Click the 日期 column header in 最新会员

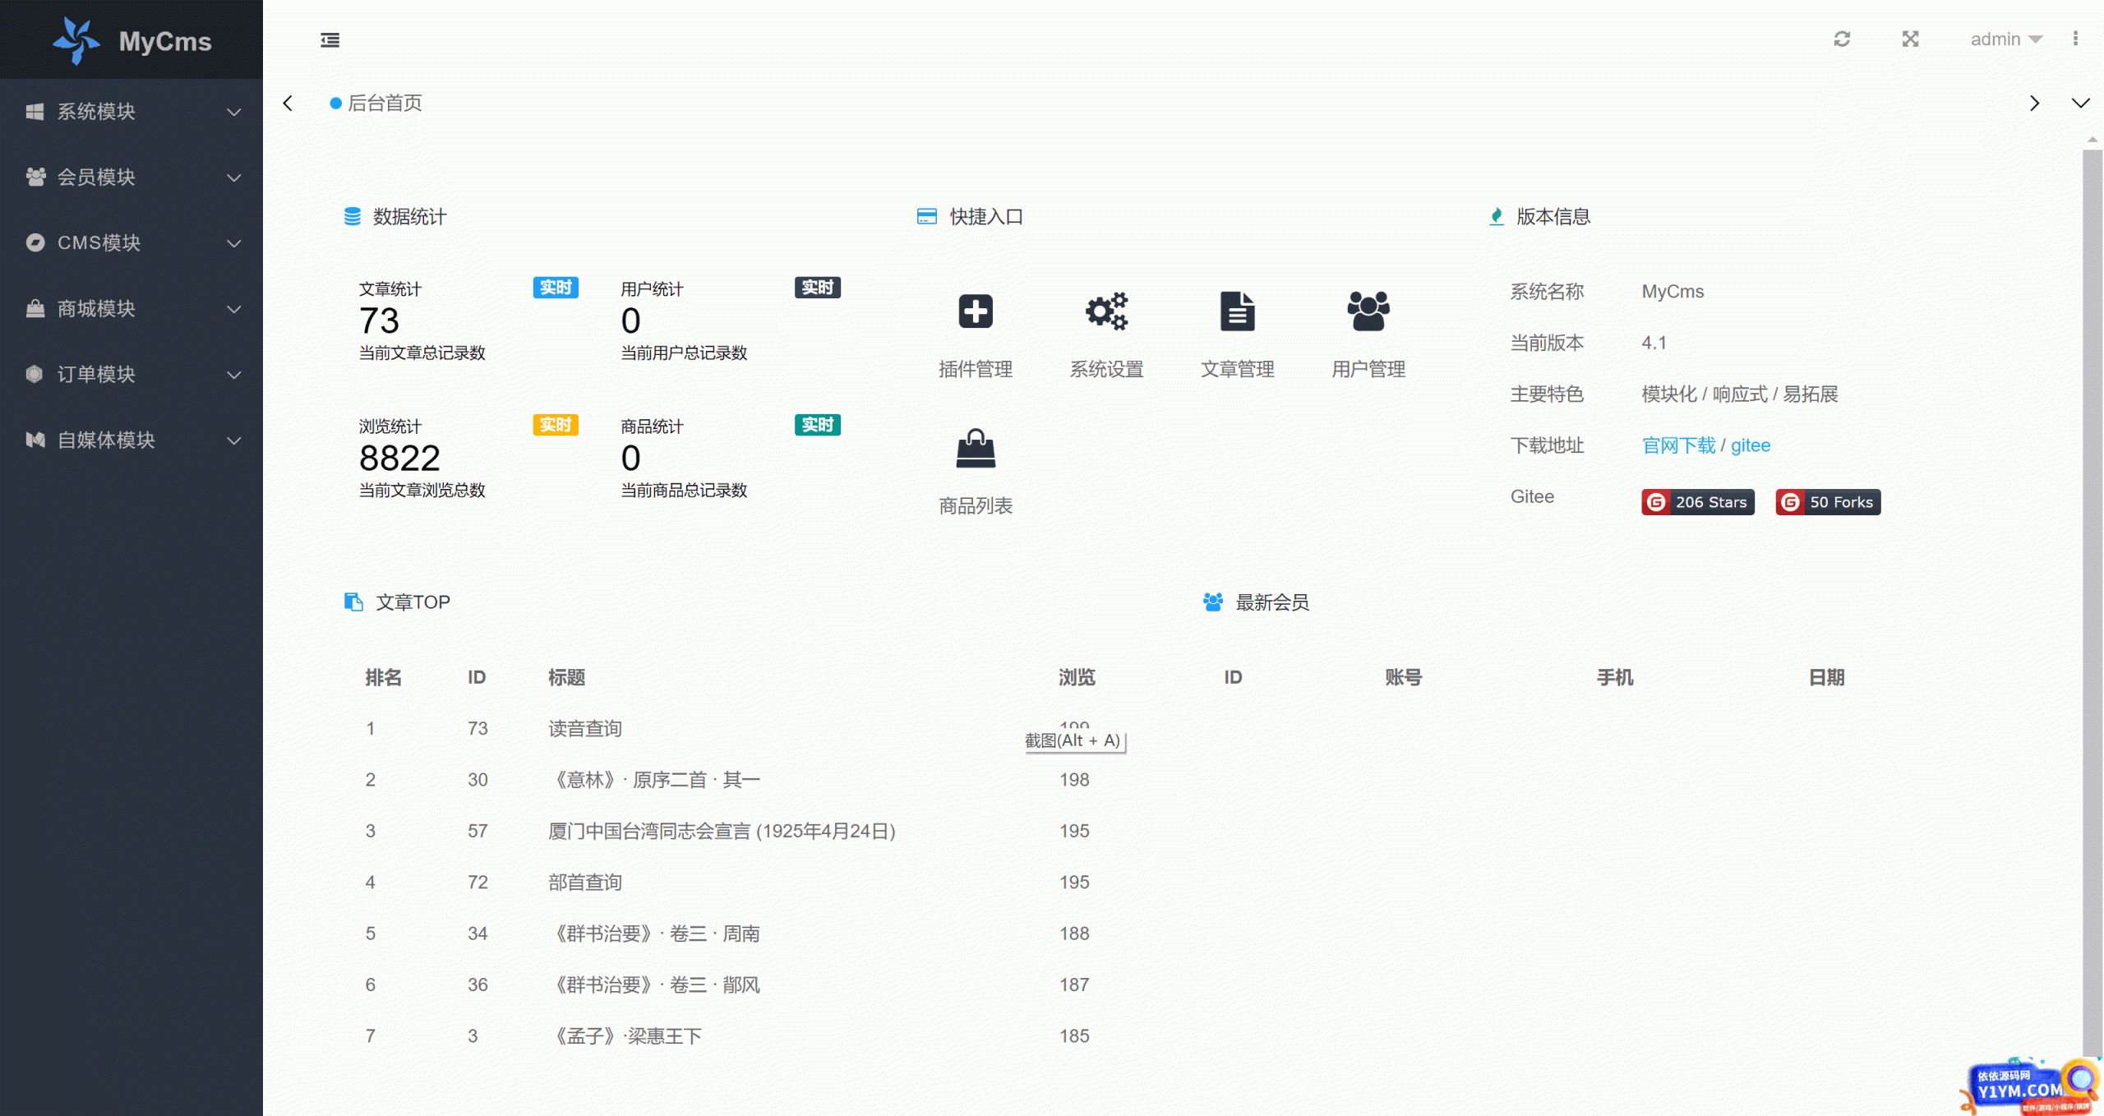click(1826, 677)
